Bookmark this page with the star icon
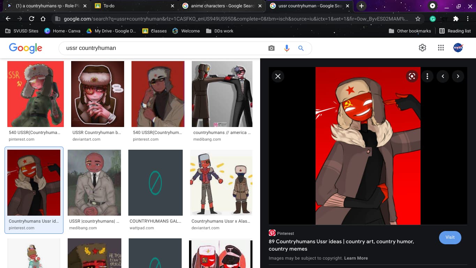Image resolution: width=476 pixels, height=268 pixels. 418,19
